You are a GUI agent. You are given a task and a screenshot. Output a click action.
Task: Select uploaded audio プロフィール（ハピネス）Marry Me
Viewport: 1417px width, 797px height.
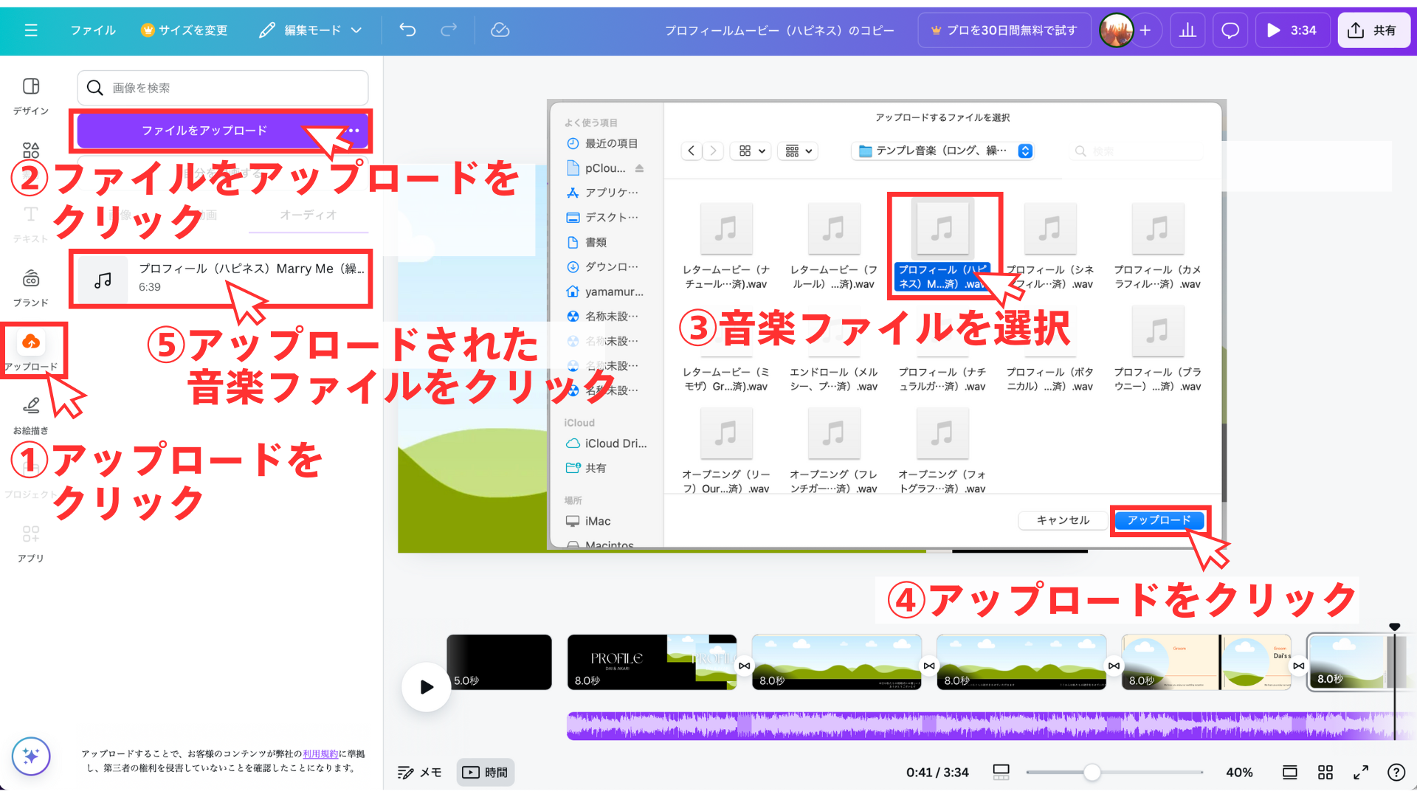(x=221, y=278)
